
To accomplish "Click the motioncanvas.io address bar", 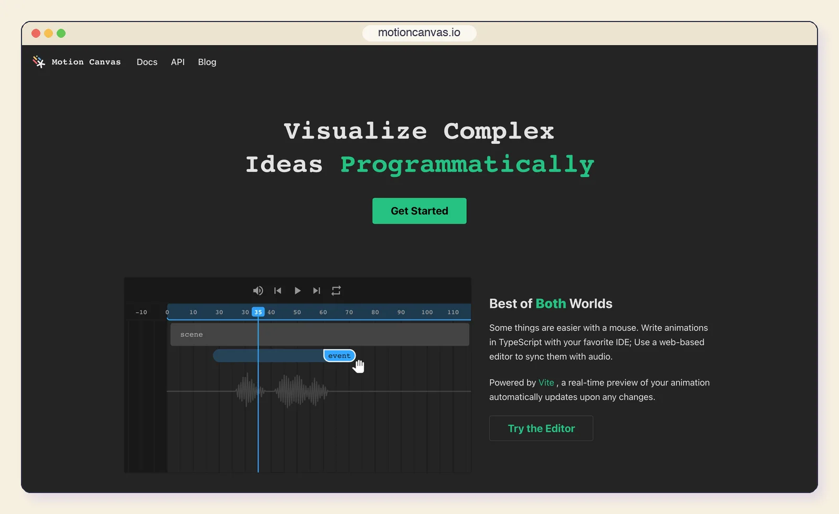I will 419,33.
